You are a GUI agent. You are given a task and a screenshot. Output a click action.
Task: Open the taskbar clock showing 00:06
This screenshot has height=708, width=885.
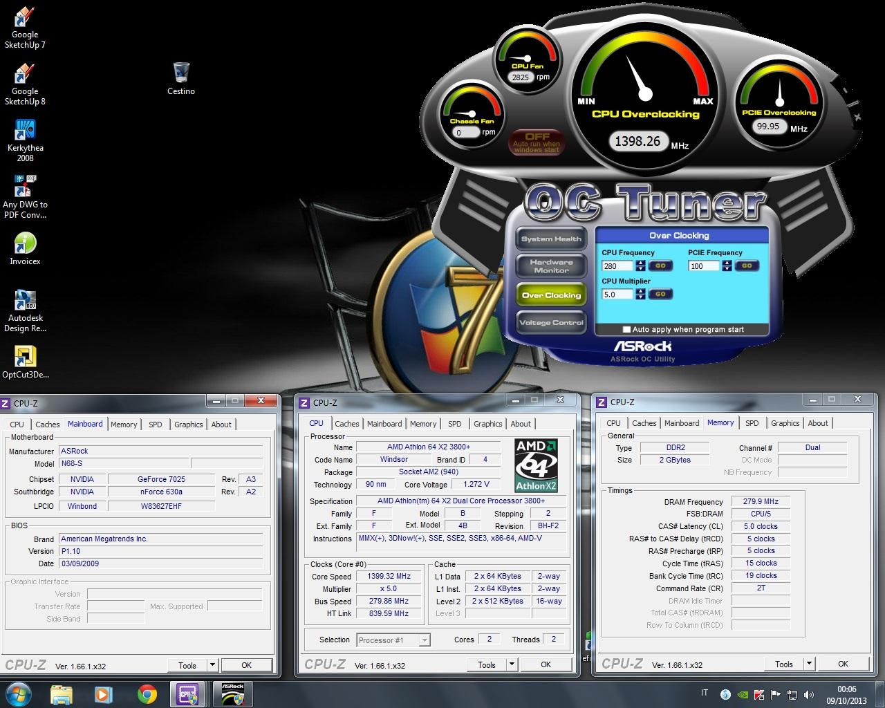(x=847, y=694)
